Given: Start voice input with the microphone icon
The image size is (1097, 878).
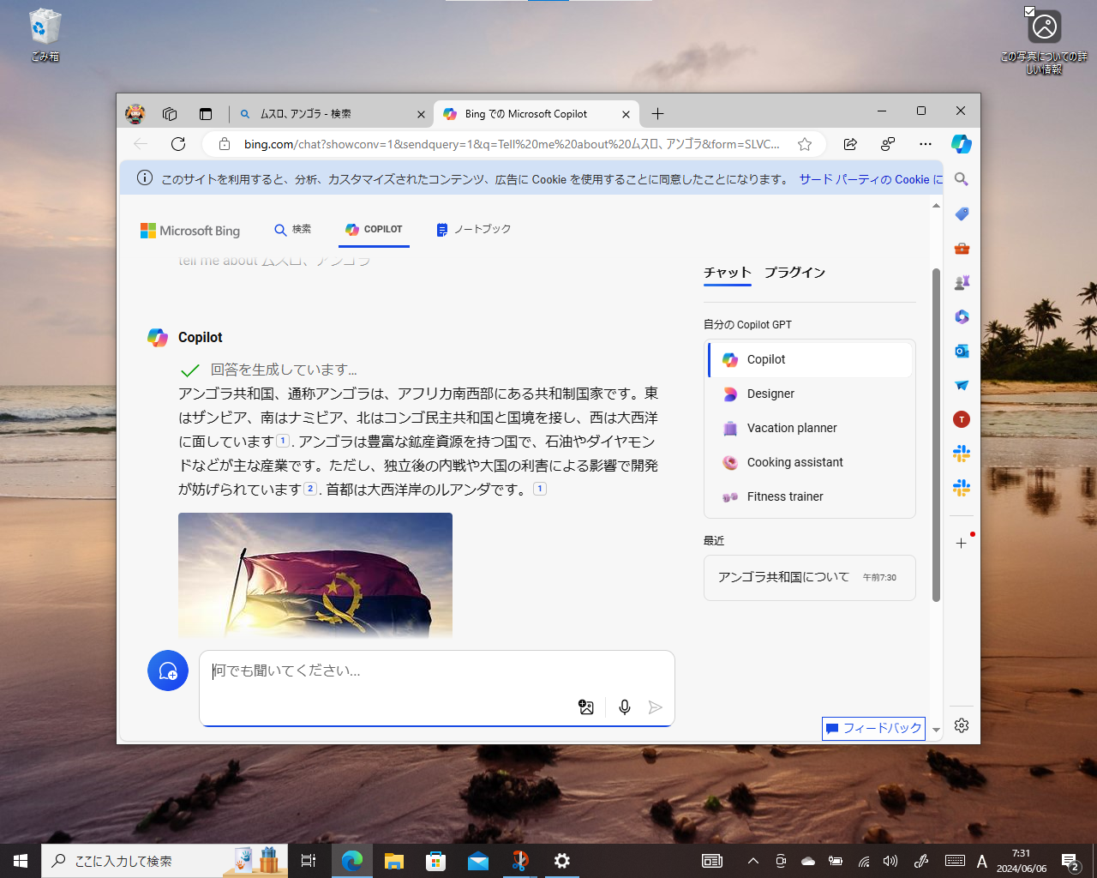Looking at the screenshot, I should coord(624,707).
